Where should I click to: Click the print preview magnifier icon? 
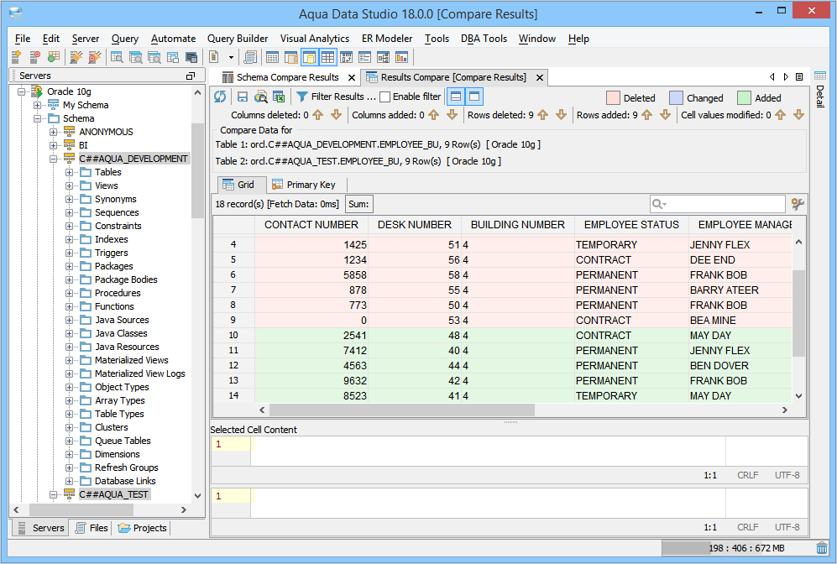pos(260,97)
